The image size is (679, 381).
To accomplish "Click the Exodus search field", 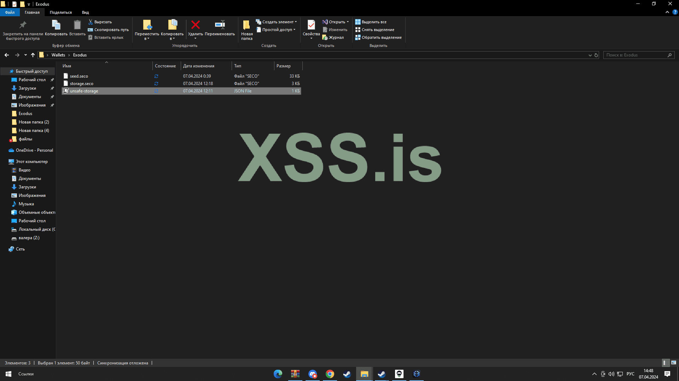I will point(635,55).
